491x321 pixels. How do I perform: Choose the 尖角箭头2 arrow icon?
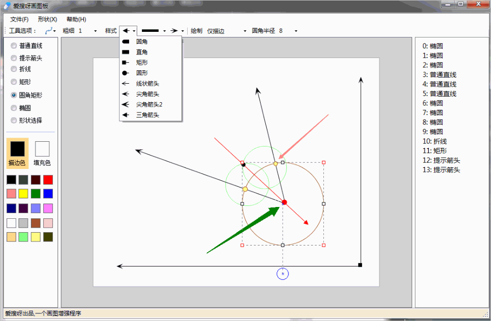125,104
